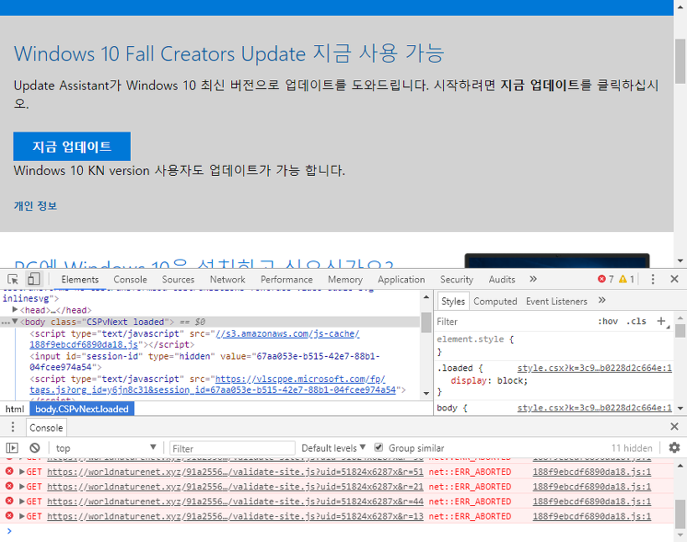The image size is (687, 542).
Task: Switch to the Computed styles tab
Action: coord(495,301)
